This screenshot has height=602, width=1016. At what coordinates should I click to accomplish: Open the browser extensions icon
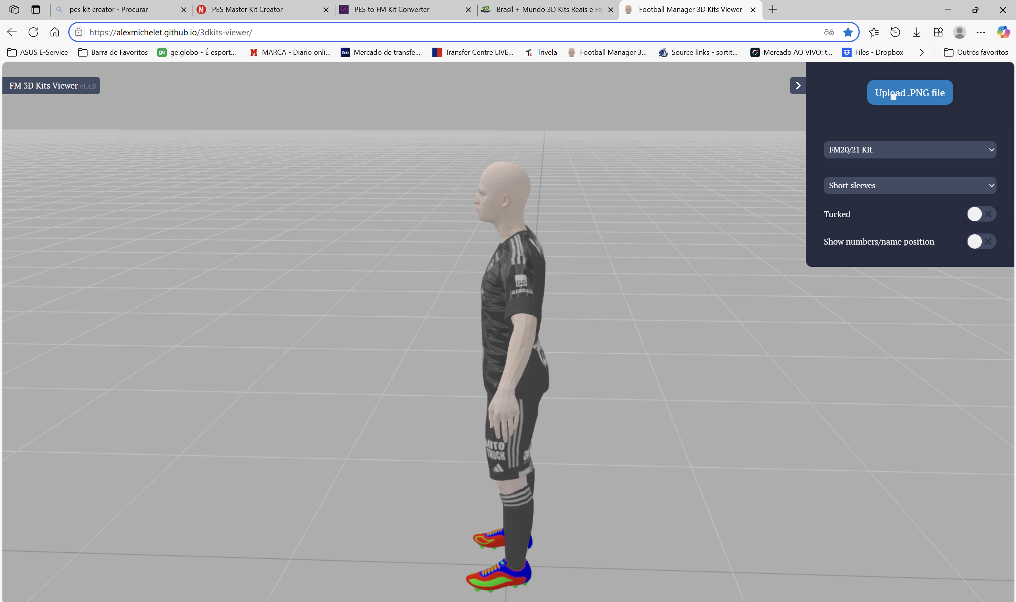click(x=938, y=32)
